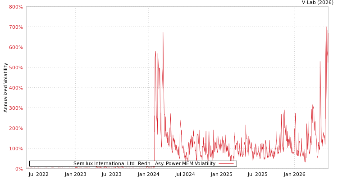This screenshot has height=180, width=338.
Task: Click the 800% y-axis label
Action: pyautogui.click(x=16, y=7)
